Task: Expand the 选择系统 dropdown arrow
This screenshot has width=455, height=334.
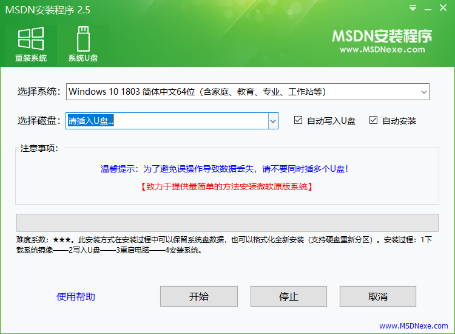Action: click(424, 92)
